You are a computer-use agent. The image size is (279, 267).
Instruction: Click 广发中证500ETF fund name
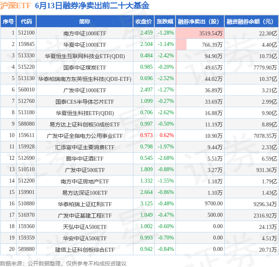tap(85, 170)
